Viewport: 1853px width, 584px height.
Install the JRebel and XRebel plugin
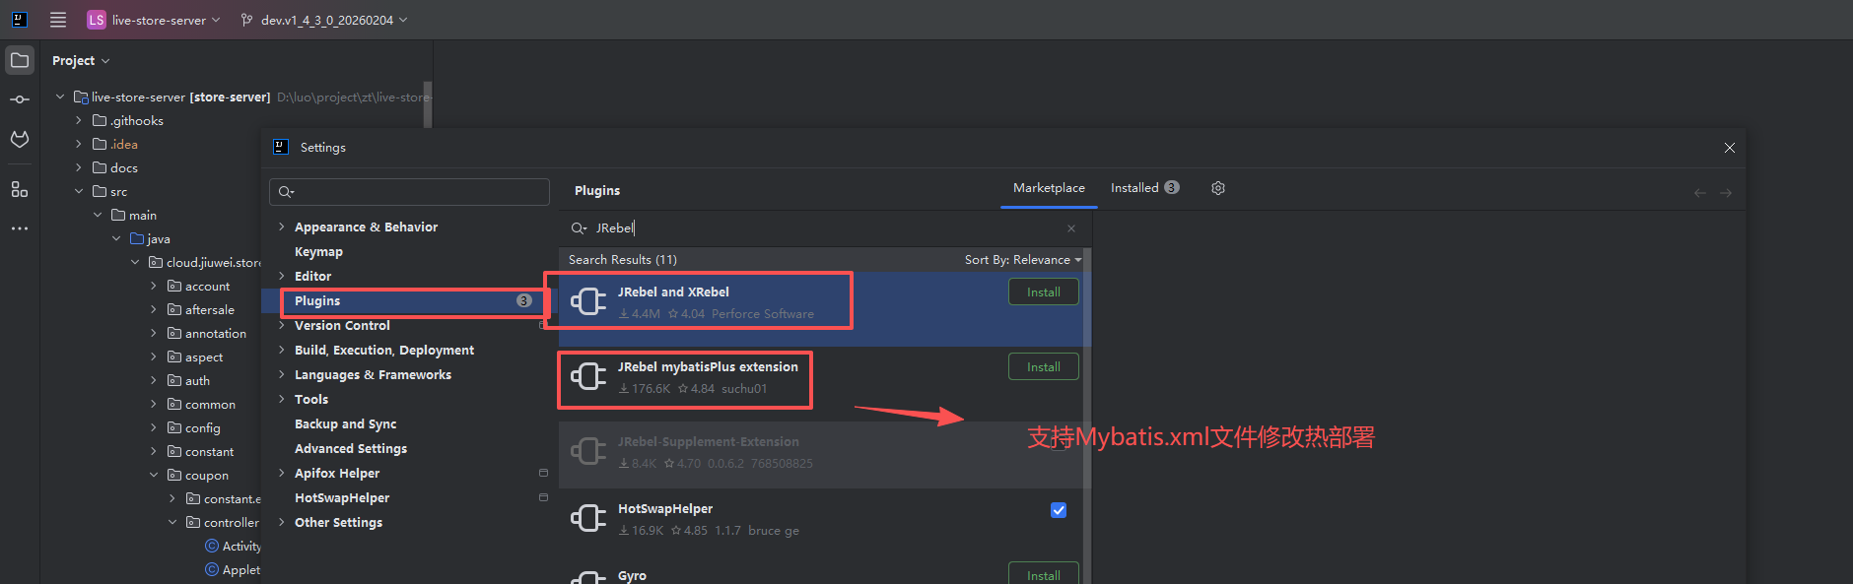(x=1044, y=292)
